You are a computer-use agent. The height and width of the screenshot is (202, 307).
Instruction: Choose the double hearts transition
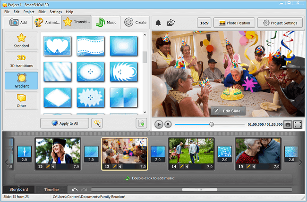57,46
